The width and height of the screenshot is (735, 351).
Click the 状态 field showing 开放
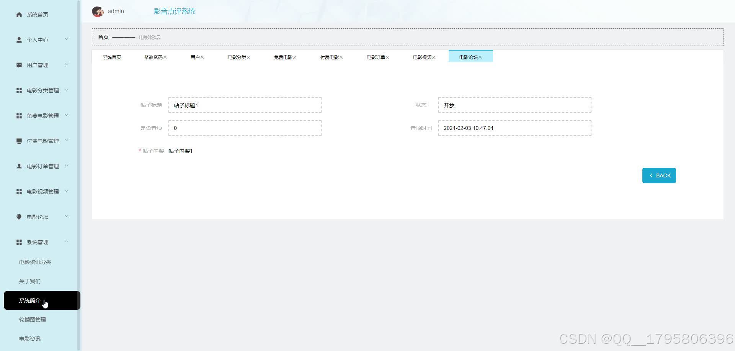[x=515, y=105]
